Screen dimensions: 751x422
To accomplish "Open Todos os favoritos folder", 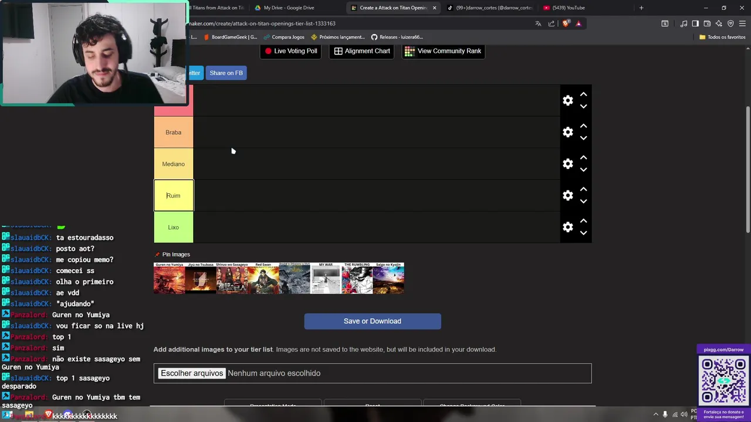I will pos(722,37).
